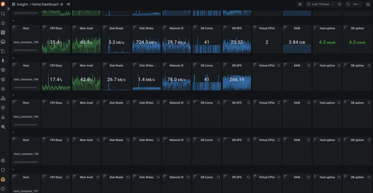Toggle the kiosk TV view mode icon
373x193 pixels.
368,4
